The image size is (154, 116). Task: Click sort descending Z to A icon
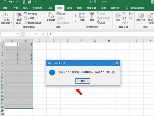pos(76,21)
